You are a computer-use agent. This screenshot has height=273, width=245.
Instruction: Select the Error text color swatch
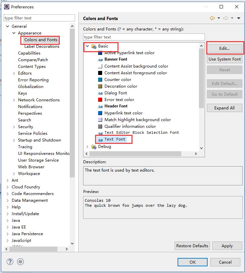click(x=100, y=100)
